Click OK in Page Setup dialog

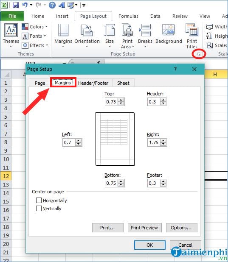pyautogui.click(x=149, y=245)
